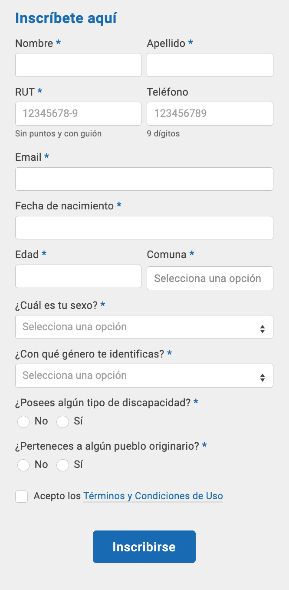289x590 pixels.
Task: Click arrows icon on sexo dropdown
Action: click(262, 329)
